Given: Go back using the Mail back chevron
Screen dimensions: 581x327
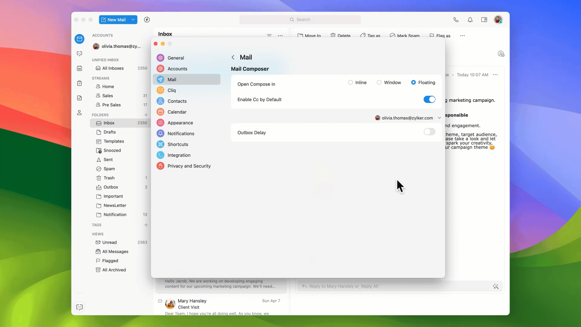Looking at the screenshot, I should coord(233,57).
